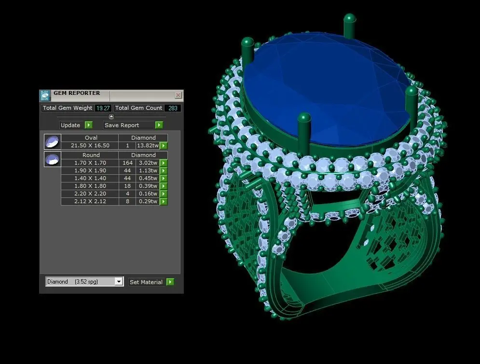The image size is (480, 364).
Task: Click the Total Gem Weight value 19.27
Action: point(103,108)
